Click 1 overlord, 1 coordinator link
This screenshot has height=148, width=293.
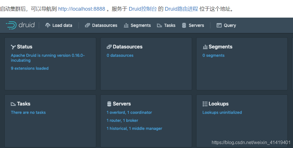tap(129, 112)
